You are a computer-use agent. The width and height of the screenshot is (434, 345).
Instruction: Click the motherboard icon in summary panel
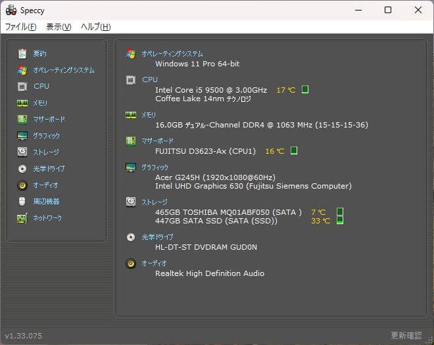(x=131, y=141)
